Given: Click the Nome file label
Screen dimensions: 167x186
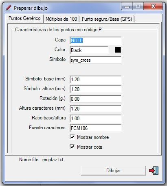Looking at the screenshot, I should point(29,160).
